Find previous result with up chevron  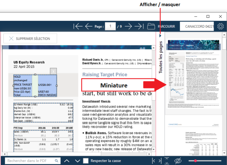(x=67, y=161)
